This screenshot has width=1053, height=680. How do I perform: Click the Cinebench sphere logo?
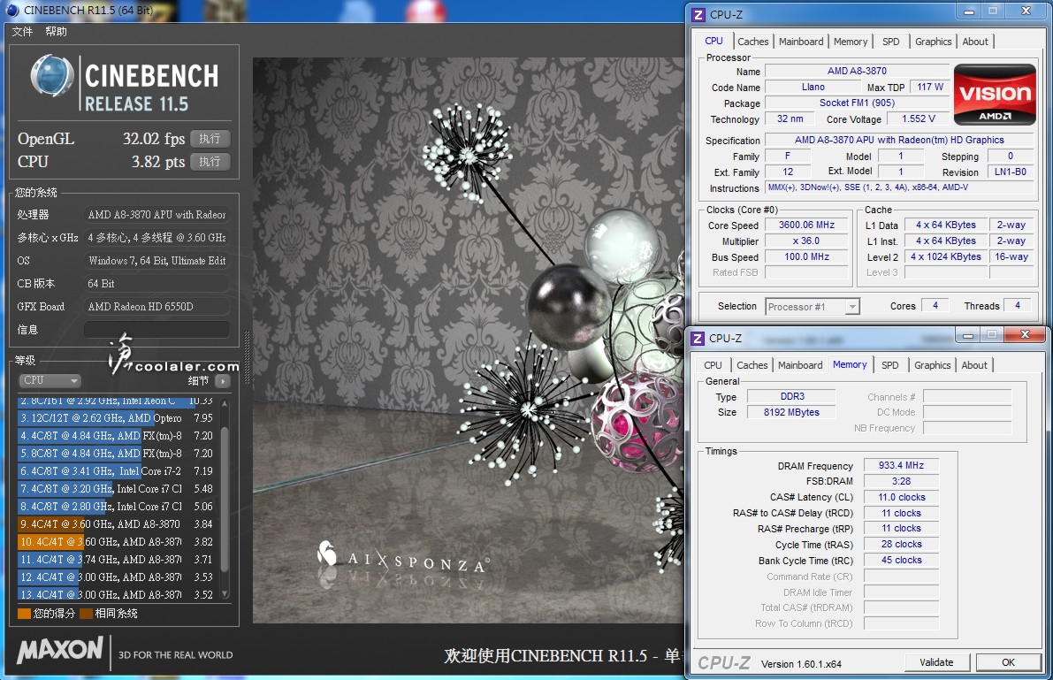pyautogui.click(x=51, y=75)
